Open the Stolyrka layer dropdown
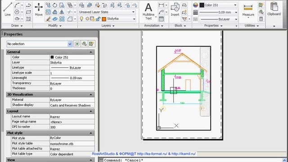 click(x=134, y=19)
